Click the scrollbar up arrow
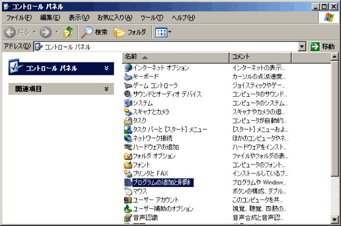 pyautogui.click(x=335, y=57)
